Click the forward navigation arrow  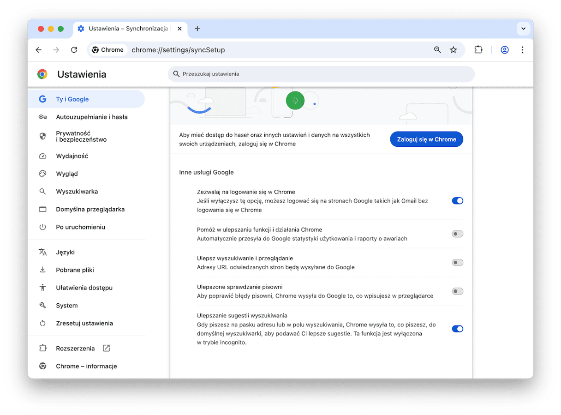coord(56,50)
